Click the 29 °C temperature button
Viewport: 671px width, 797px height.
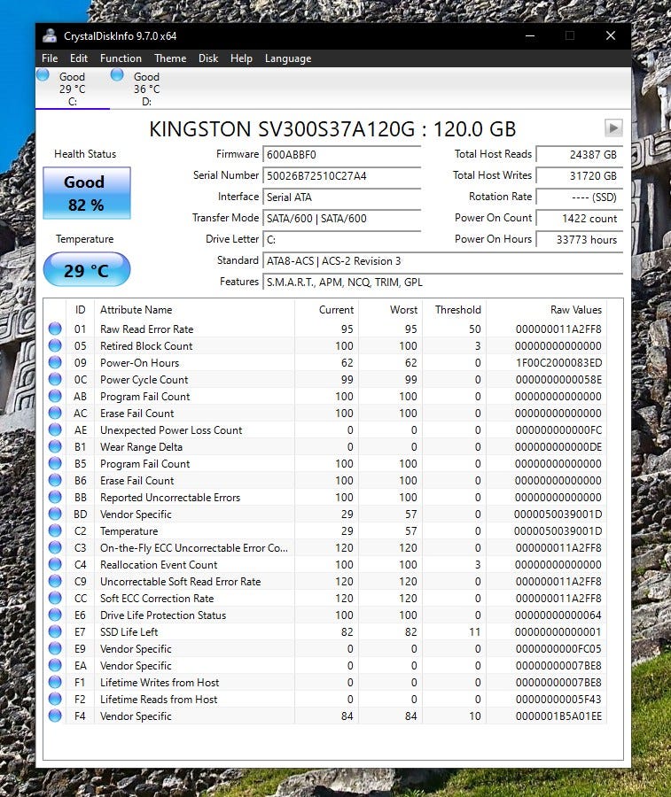(x=87, y=269)
